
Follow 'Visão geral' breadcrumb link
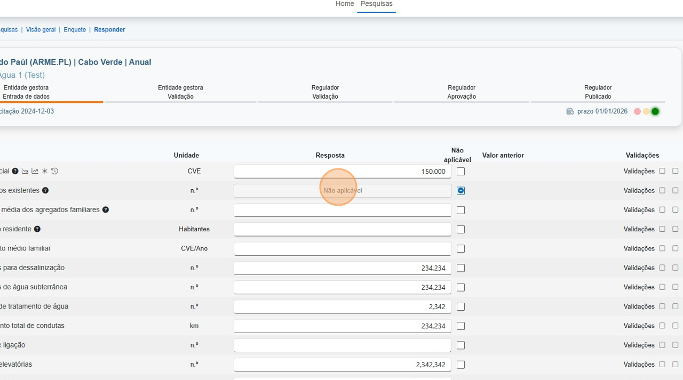tap(41, 30)
